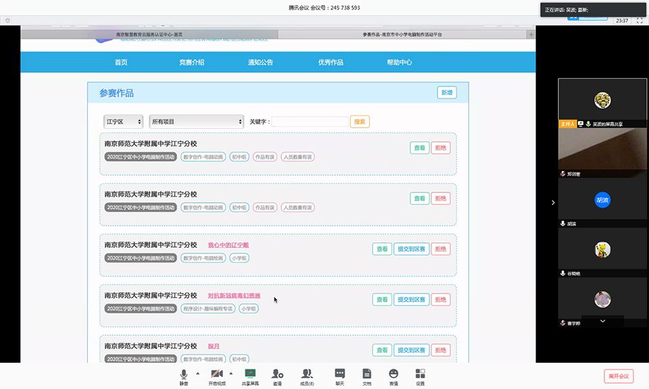Toggle fullscreen icon beside the 23:37 timer
The width and height of the screenshot is (649, 389).
click(640, 20)
